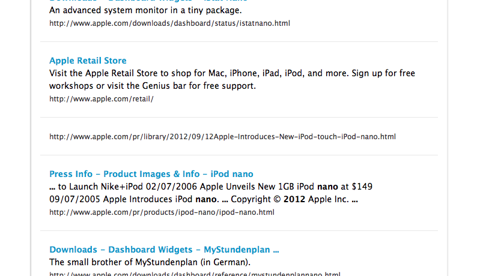Click the 'Genius bar' words in description
This screenshot has width=489, height=276.
click(164, 86)
